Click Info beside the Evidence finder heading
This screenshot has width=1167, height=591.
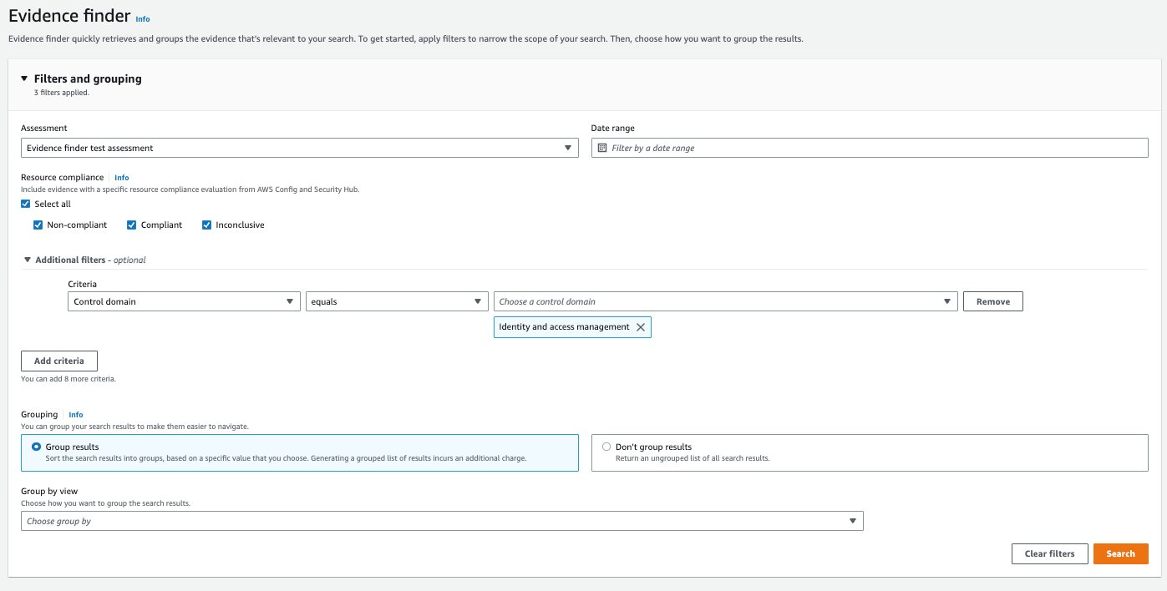pyautogui.click(x=142, y=18)
